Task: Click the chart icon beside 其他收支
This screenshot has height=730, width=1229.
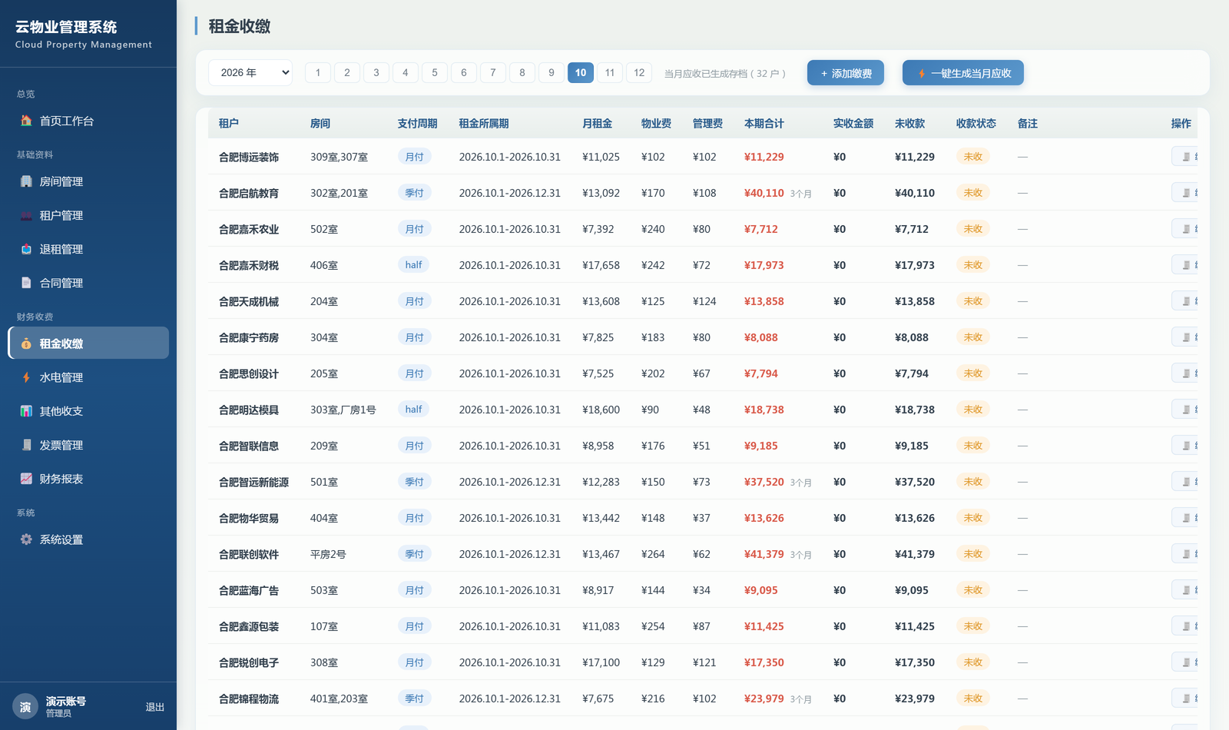Action: pyautogui.click(x=26, y=411)
